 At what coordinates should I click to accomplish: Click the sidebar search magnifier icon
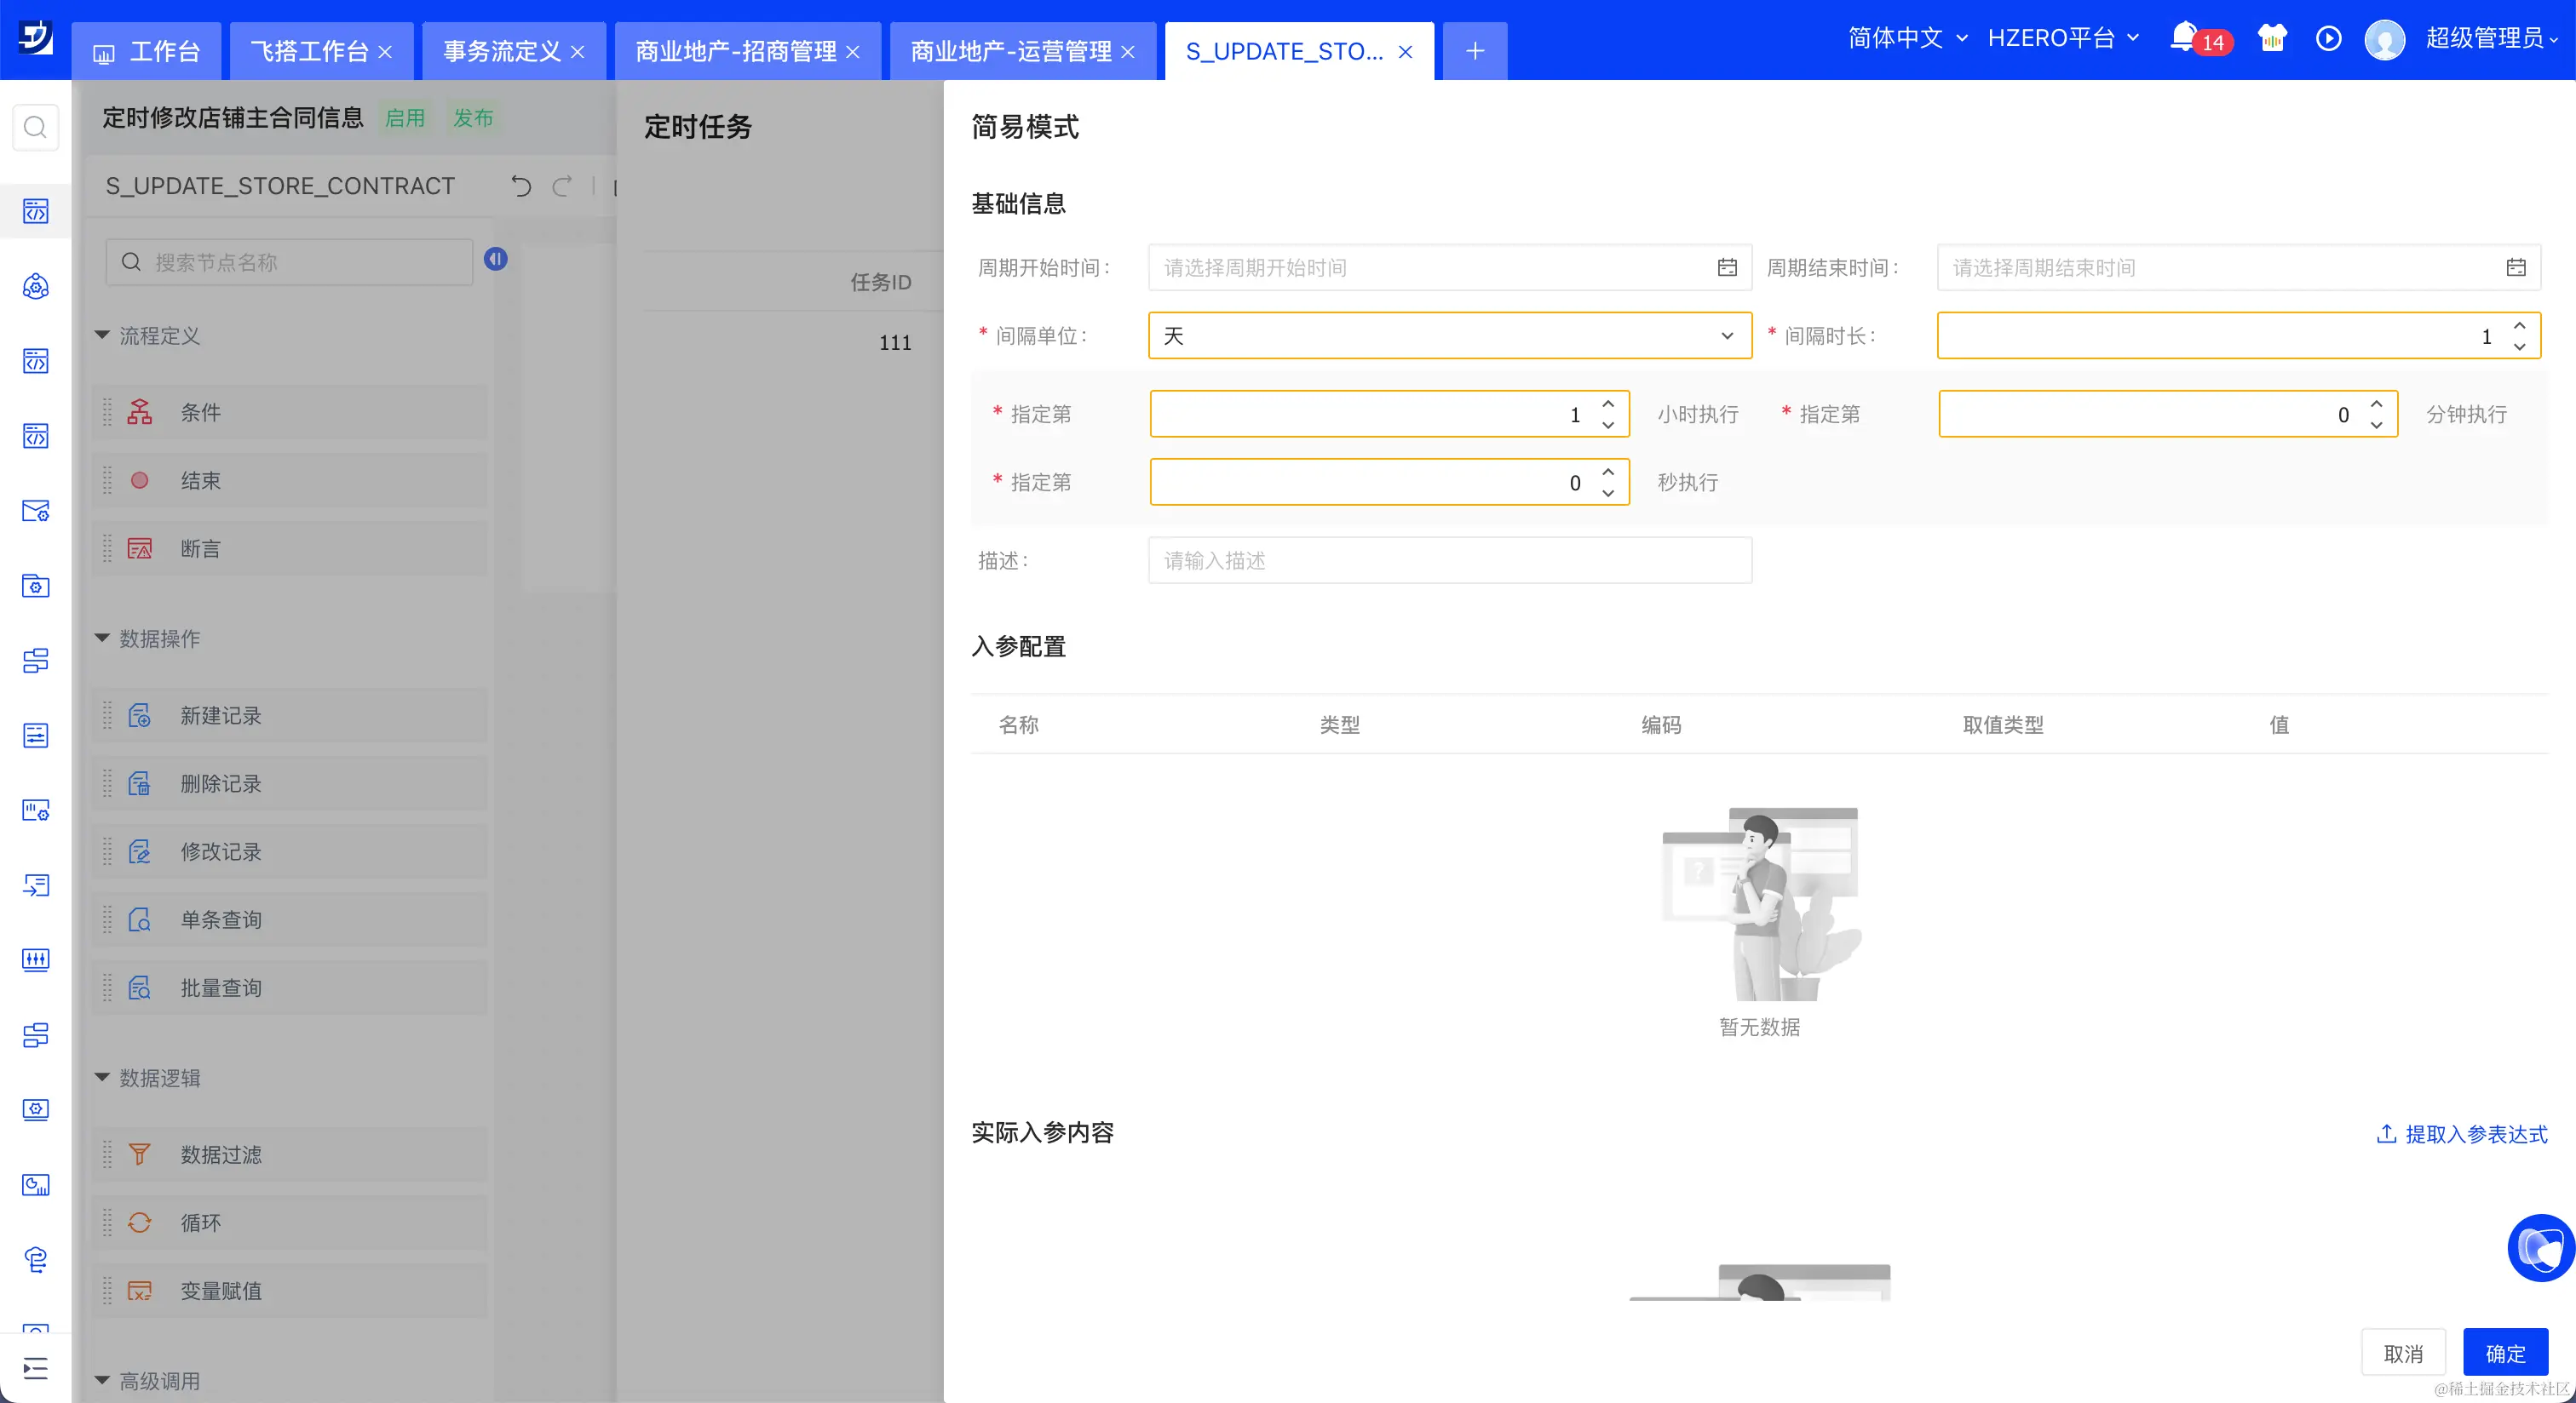coord(35,127)
